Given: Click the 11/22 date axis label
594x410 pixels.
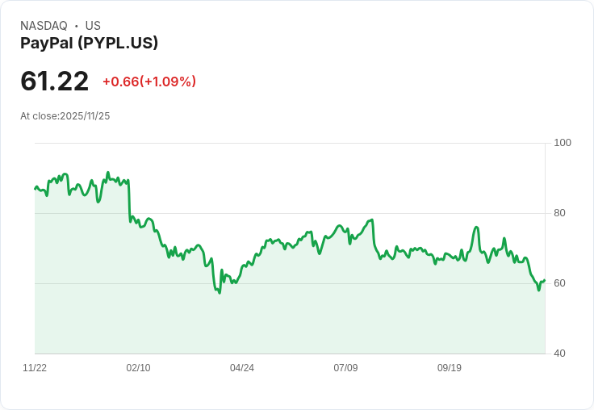Looking at the screenshot, I should tap(35, 367).
